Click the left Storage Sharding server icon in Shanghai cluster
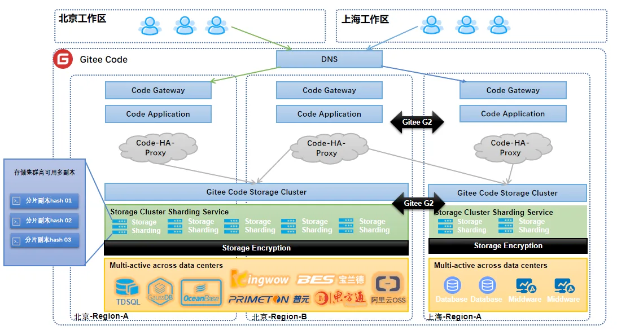This screenshot has width=617, height=330. 445,226
